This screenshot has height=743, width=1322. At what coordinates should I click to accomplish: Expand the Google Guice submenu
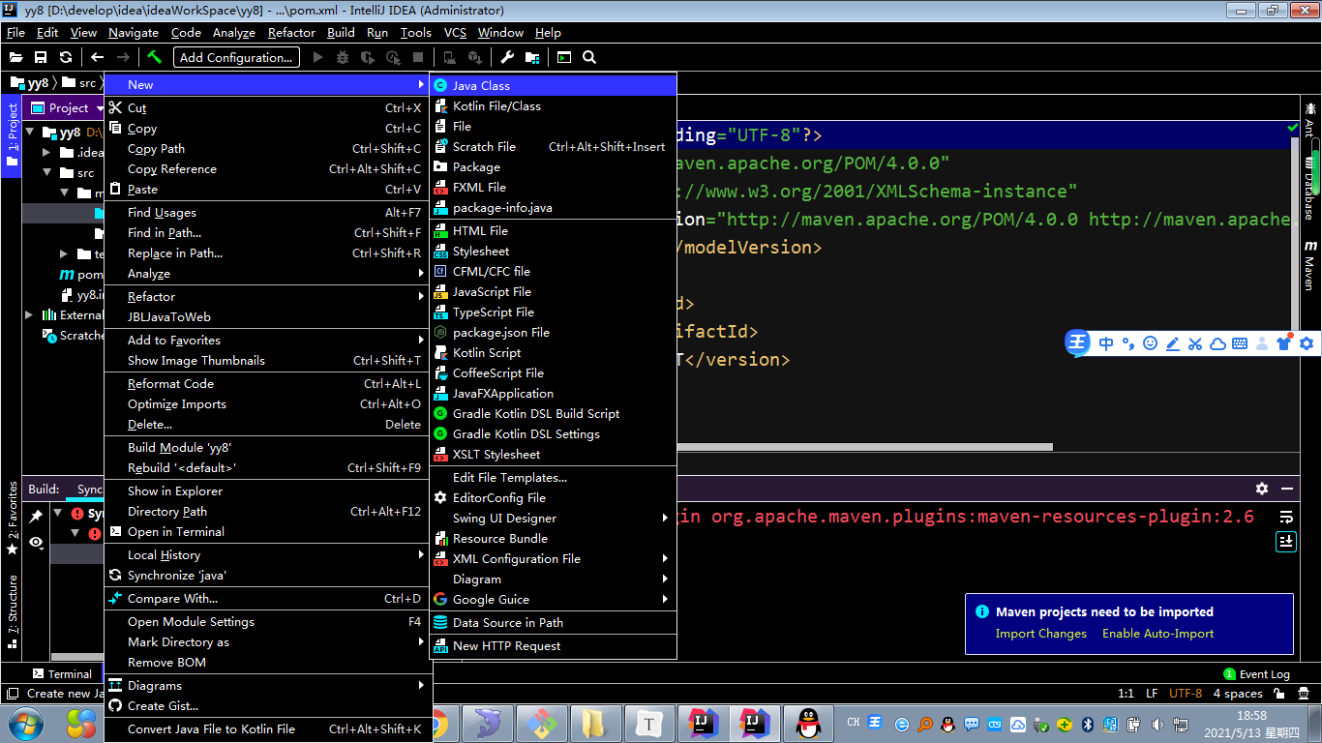click(x=553, y=599)
